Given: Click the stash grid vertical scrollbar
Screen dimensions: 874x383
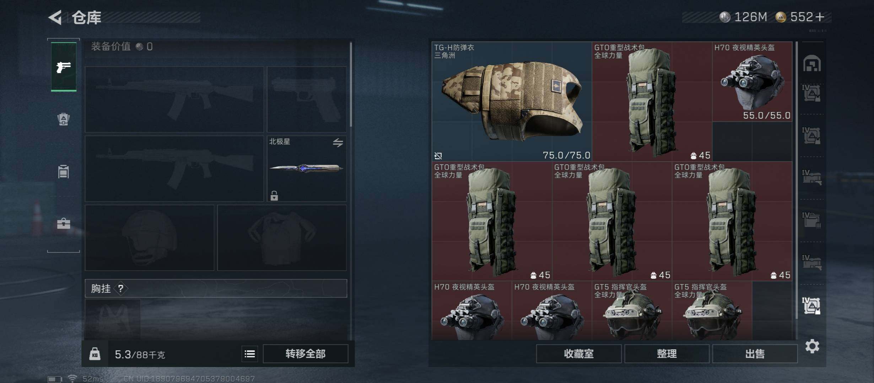Looking at the screenshot, I should 797,180.
